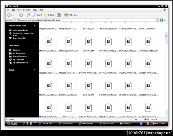The width and height of the screenshot is (173, 136).
Task: Toggle the Folders pane button
Action: (x=49, y=15)
